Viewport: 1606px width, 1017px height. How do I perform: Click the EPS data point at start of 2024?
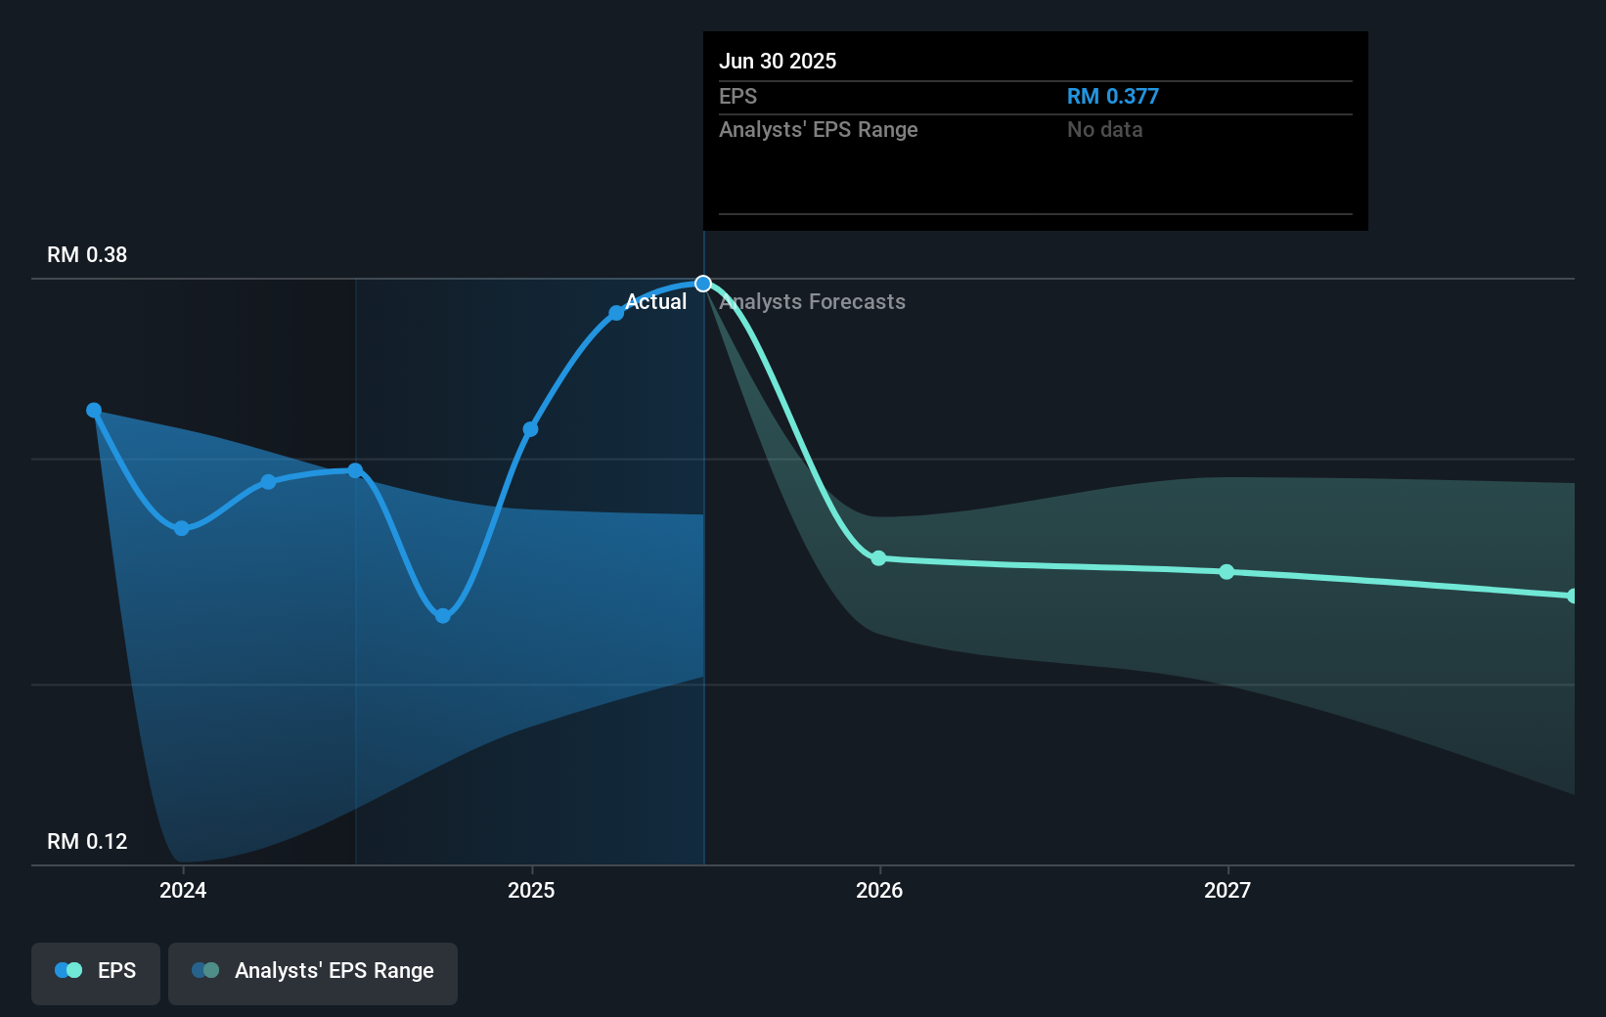pyautogui.click(x=182, y=529)
